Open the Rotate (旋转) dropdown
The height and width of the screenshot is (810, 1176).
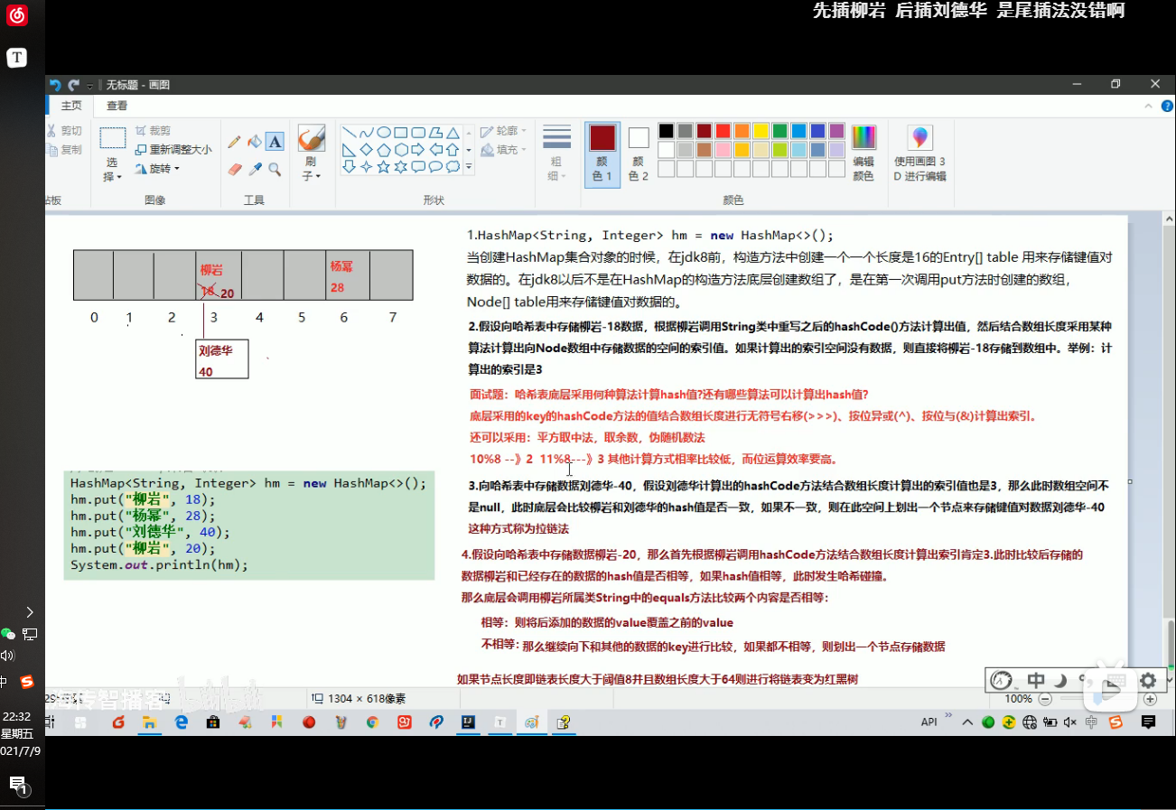click(x=157, y=169)
